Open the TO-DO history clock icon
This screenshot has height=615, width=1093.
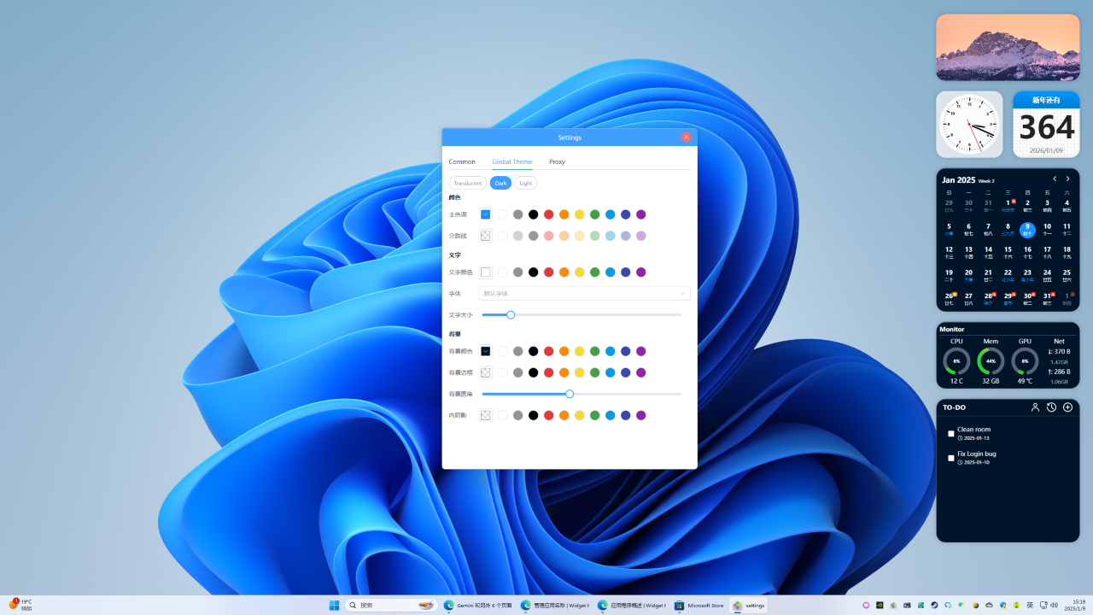point(1051,407)
